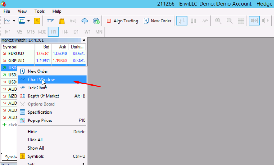Select Depth Of Market menu entry
This screenshot has width=274, height=165.
pyautogui.click(x=43, y=96)
